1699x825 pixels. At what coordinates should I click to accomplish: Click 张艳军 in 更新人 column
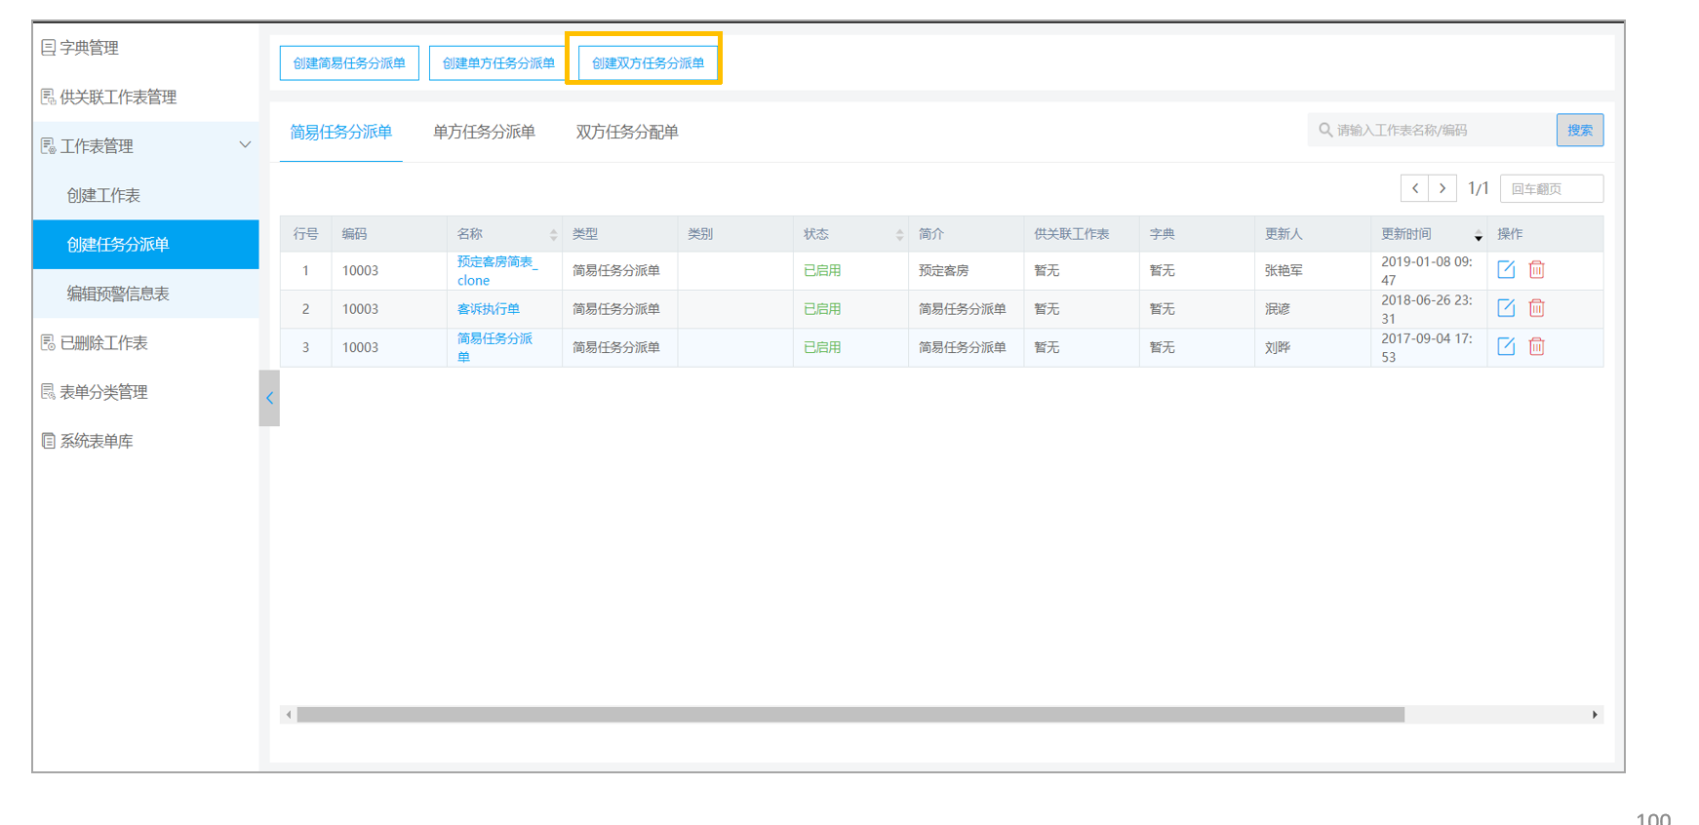[x=1284, y=270]
